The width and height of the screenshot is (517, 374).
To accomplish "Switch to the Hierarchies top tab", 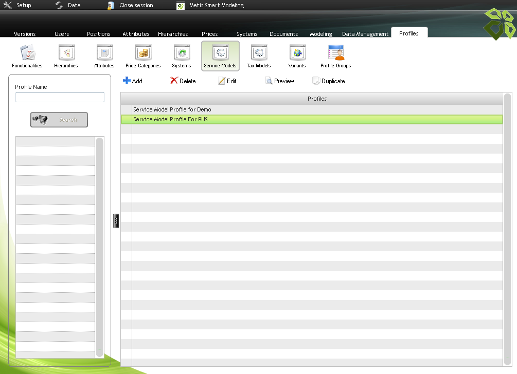I will click(x=173, y=33).
